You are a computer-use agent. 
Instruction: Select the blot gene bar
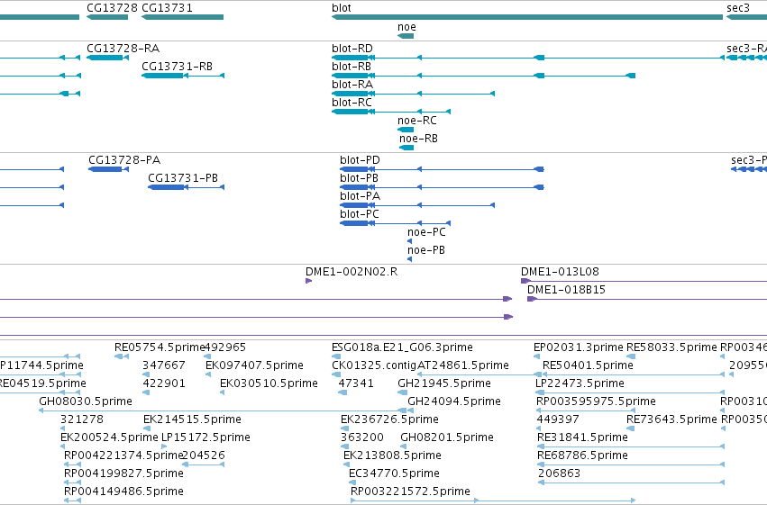[x=527, y=17]
